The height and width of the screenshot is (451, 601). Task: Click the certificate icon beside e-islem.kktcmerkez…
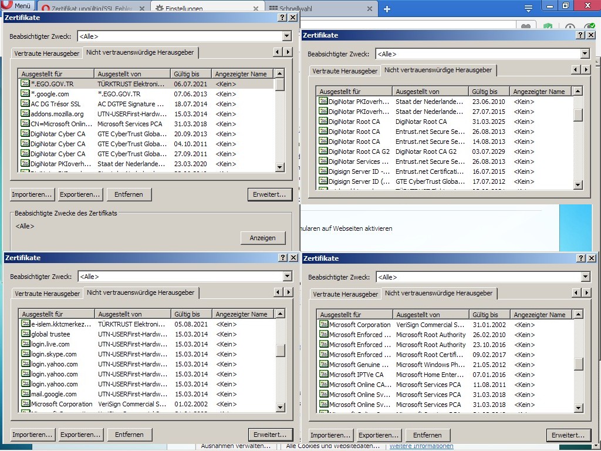point(26,324)
